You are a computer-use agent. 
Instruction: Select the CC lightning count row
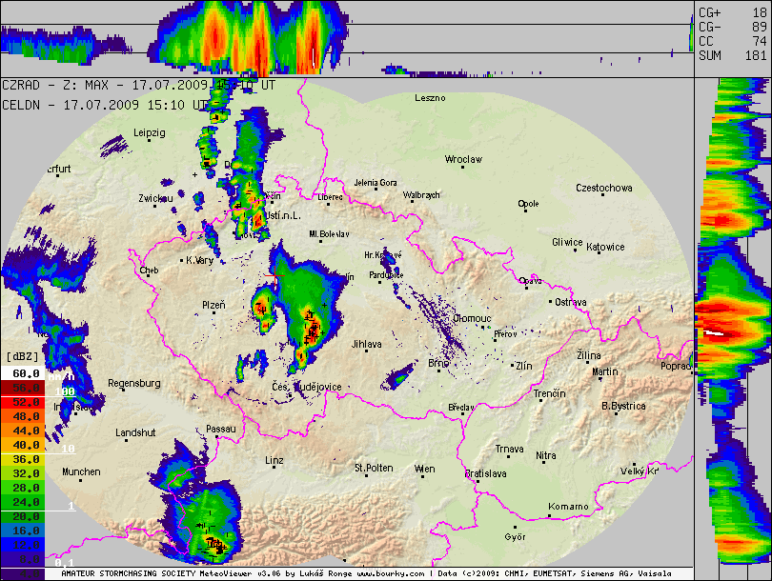pos(731,41)
